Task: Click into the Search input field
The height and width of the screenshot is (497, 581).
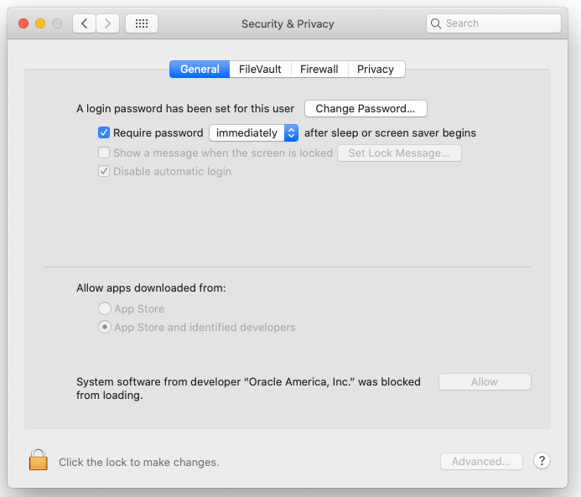Action: (x=499, y=23)
